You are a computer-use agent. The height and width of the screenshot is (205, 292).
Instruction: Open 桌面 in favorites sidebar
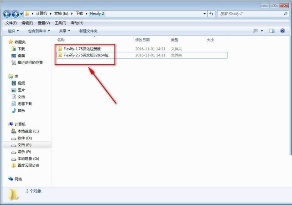point(21,56)
